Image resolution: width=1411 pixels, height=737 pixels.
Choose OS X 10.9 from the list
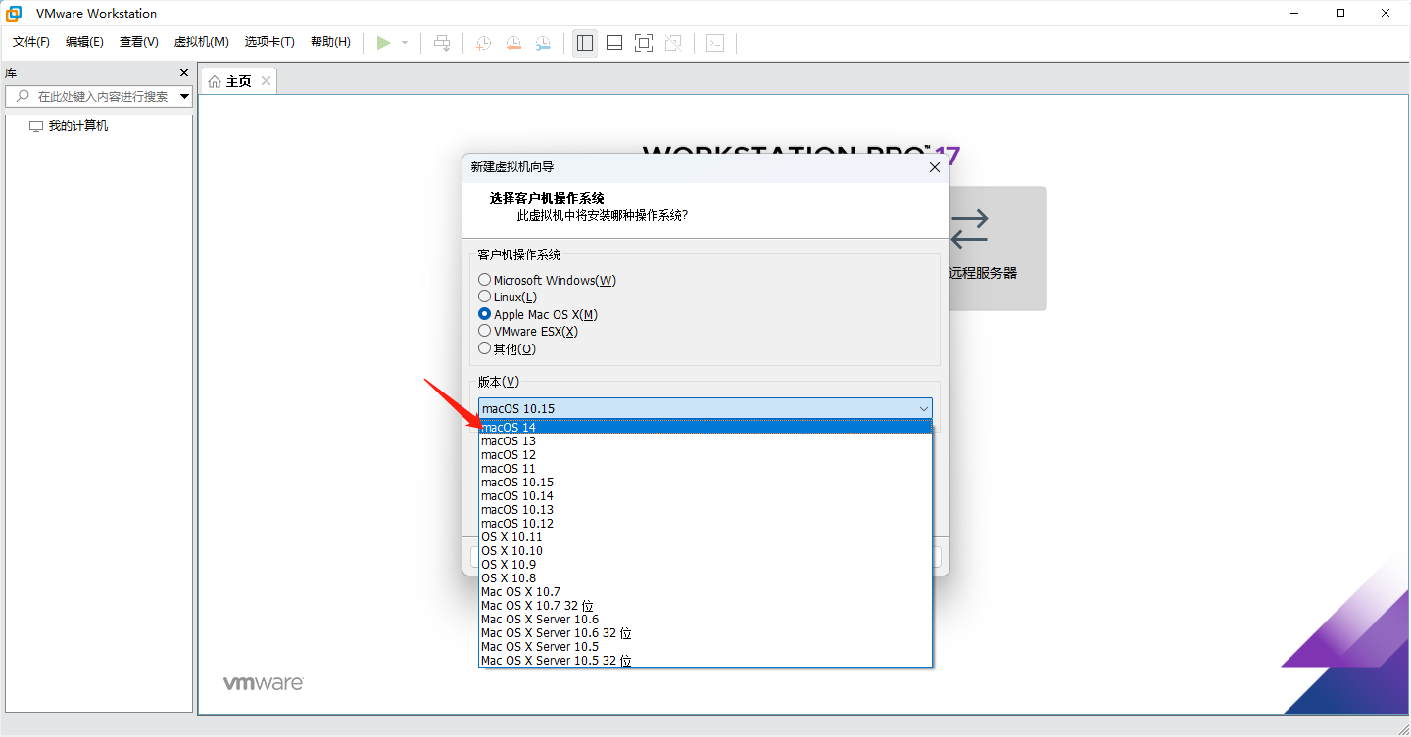click(705, 565)
